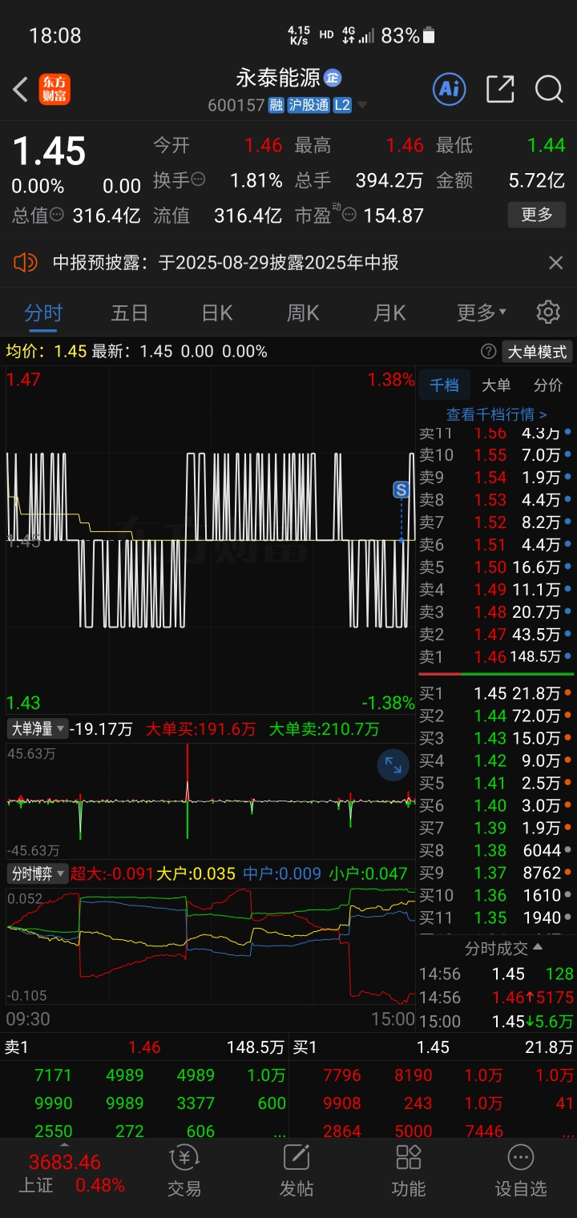
Task: Open the Ai assistant icon
Action: [x=450, y=89]
